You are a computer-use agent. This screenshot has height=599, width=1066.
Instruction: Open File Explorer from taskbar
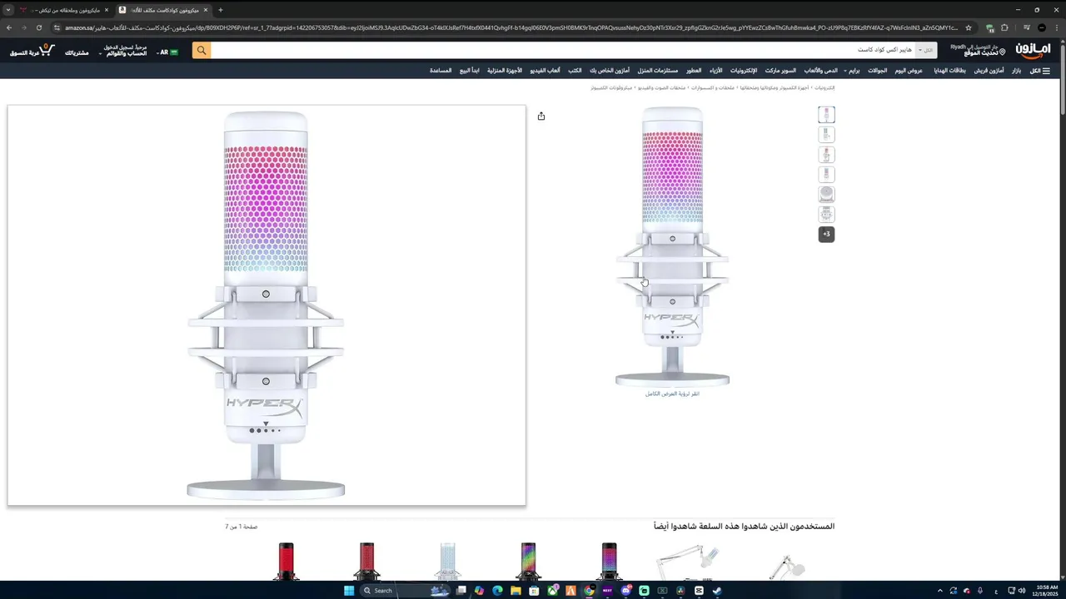click(516, 591)
